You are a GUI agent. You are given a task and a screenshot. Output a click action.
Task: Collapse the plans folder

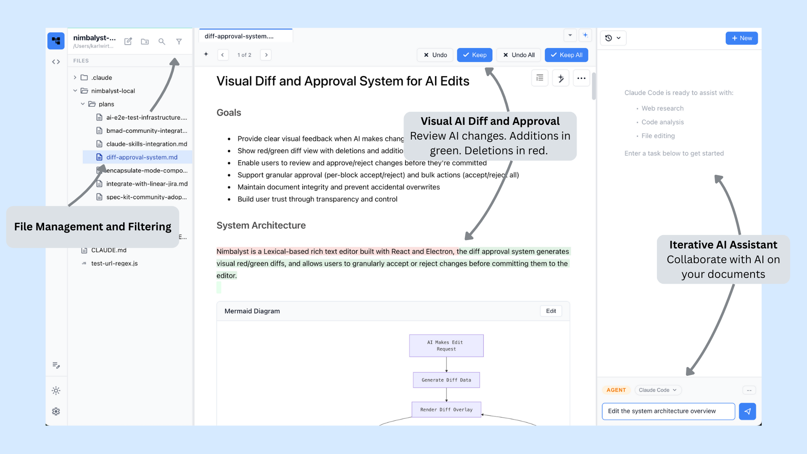tap(83, 104)
